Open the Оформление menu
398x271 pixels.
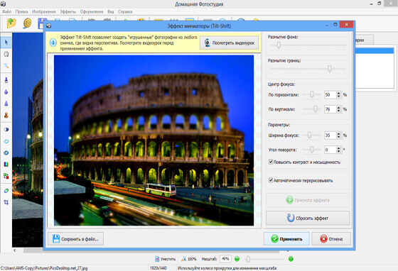(92, 11)
